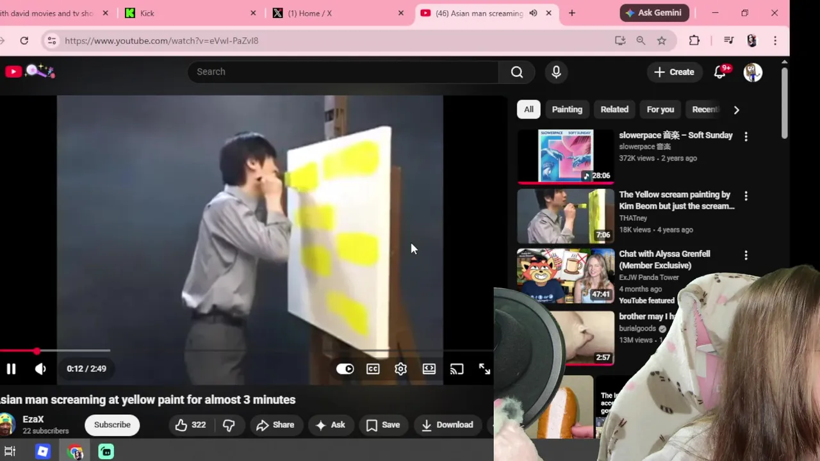Pause the video with the pause button
The width and height of the screenshot is (820, 461).
pyautogui.click(x=11, y=369)
